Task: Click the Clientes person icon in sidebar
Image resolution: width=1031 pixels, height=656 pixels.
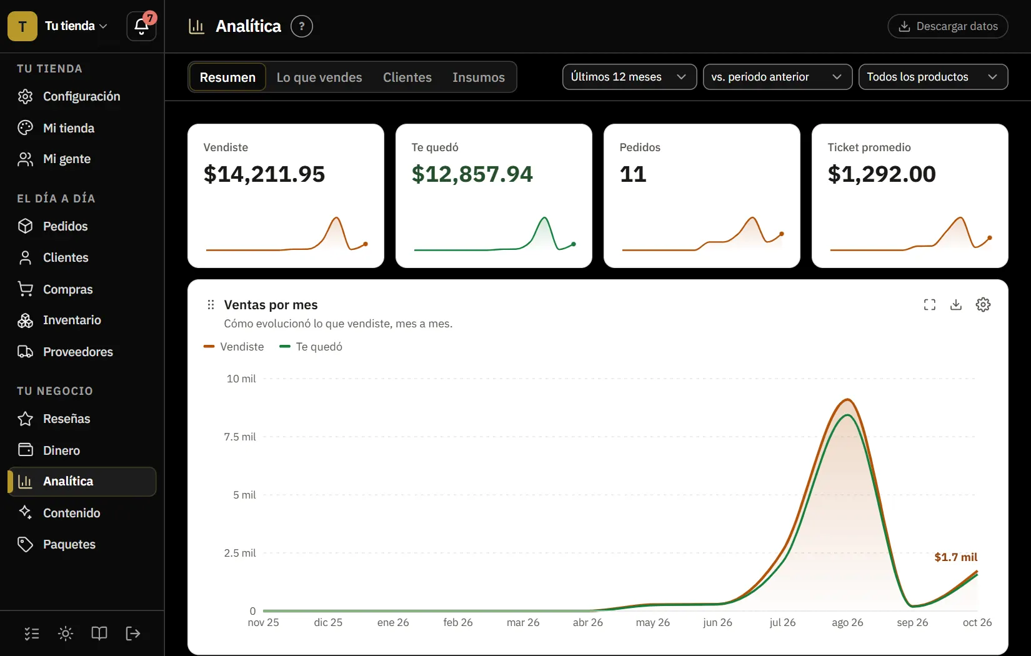Action: (x=25, y=257)
